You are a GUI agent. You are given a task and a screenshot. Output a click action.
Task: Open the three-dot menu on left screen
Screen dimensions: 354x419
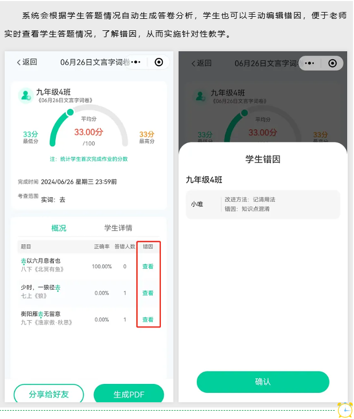coord(136,62)
